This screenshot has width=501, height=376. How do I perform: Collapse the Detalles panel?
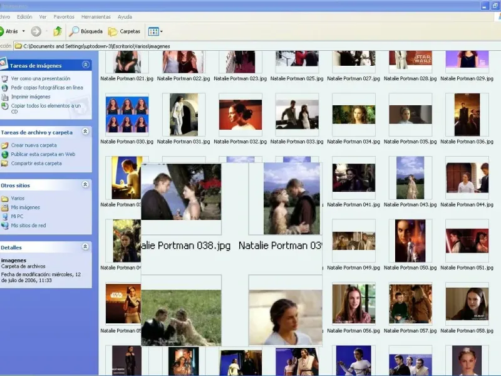(x=85, y=247)
